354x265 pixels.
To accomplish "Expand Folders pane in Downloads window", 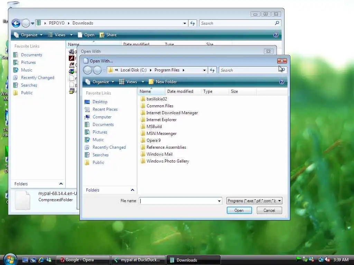I will coord(61,184).
